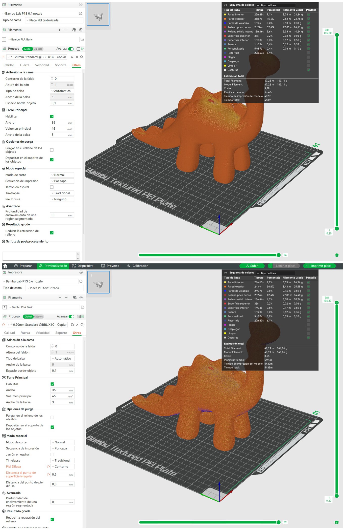This screenshot has width=345, height=530.
Task: Go to the home screen icon
Action: 5,266
